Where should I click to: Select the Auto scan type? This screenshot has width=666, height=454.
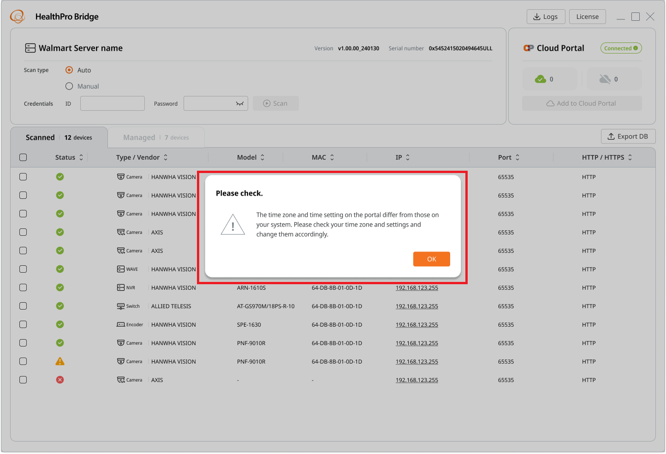(69, 70)
